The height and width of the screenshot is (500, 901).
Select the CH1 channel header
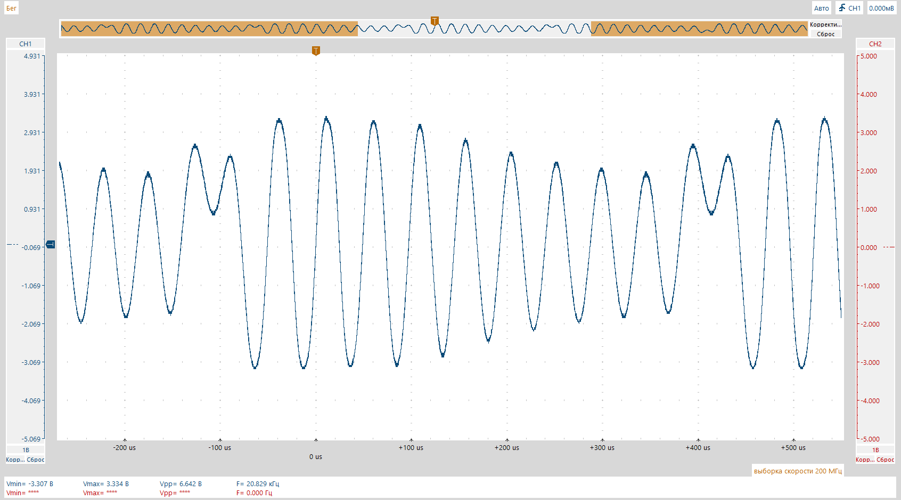[26, 44]
